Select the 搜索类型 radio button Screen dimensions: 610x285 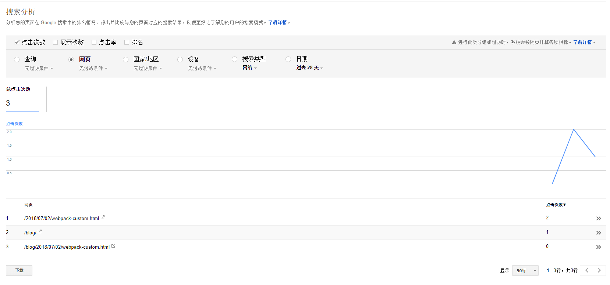tap(234, 59)
